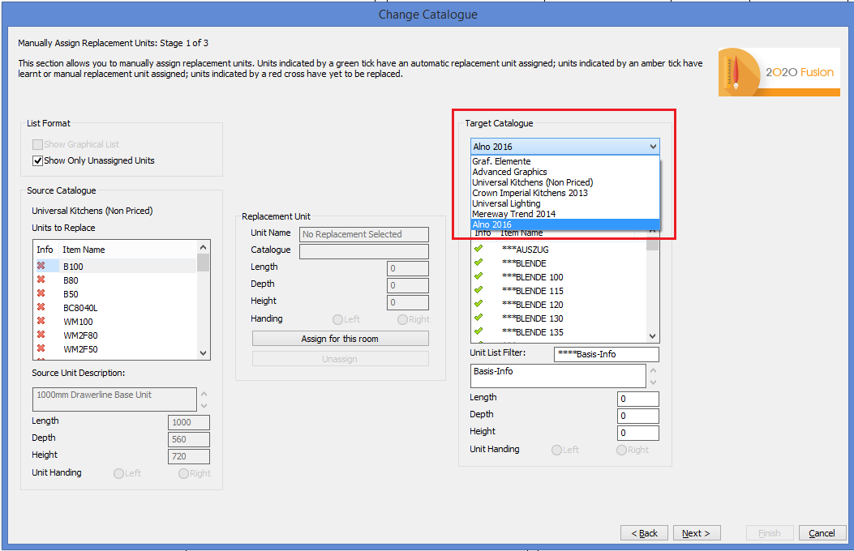
Task: Click Item Name header in Units to Replace
Action: pyautogui.click(x=84, y=249)
